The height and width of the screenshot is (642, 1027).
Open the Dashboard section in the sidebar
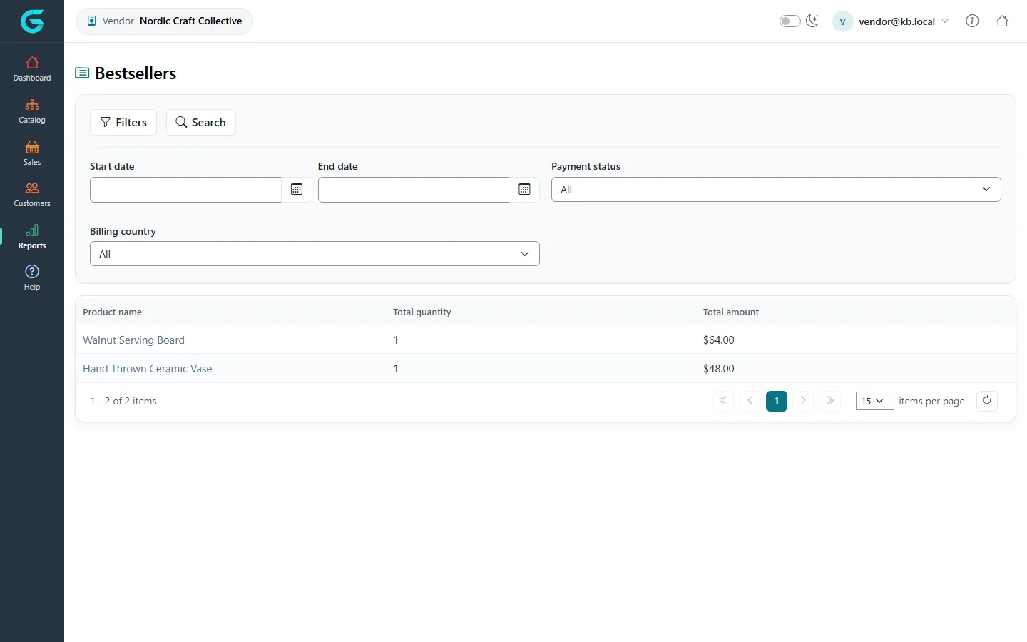[32, 69]
